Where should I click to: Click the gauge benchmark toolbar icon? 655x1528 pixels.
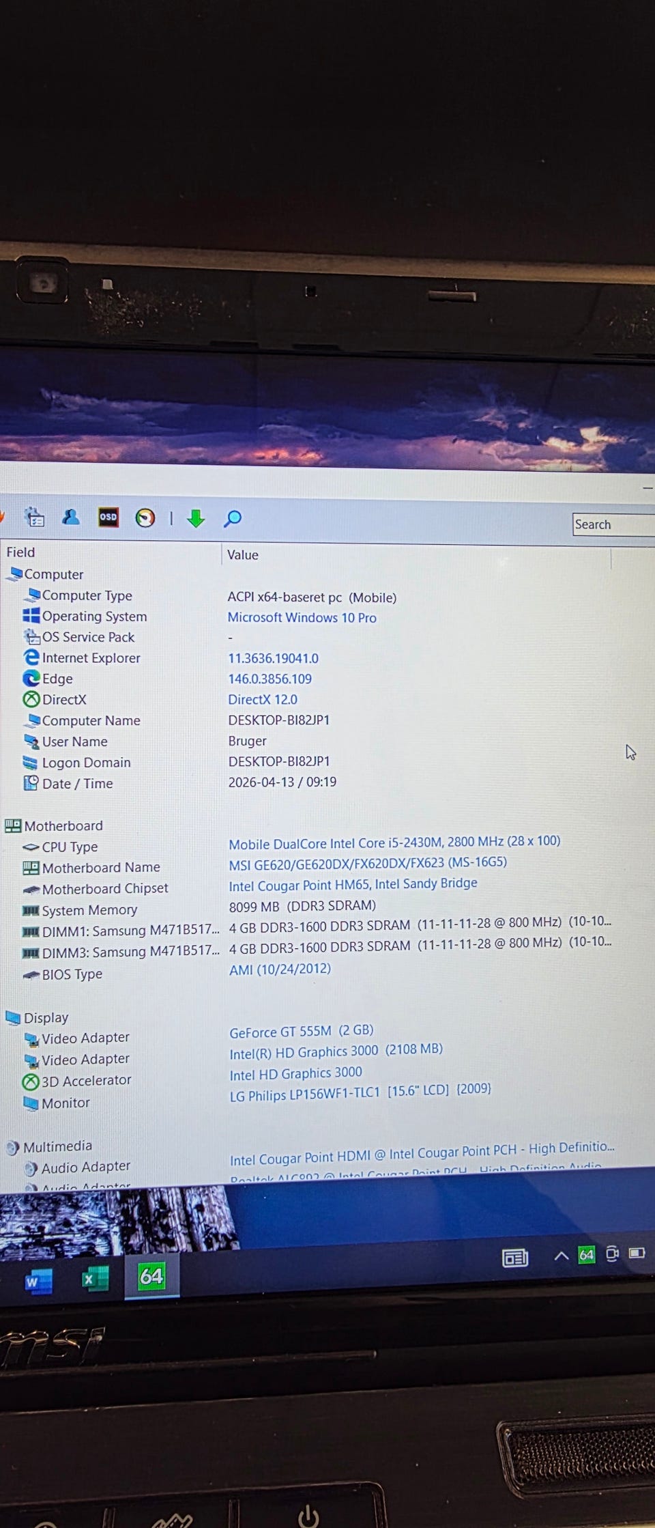click(145, 518)
